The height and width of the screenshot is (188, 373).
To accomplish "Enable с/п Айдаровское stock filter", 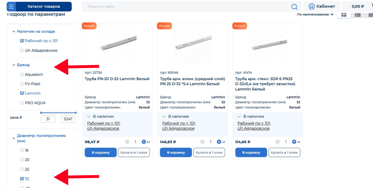I will tap(22, 50).
